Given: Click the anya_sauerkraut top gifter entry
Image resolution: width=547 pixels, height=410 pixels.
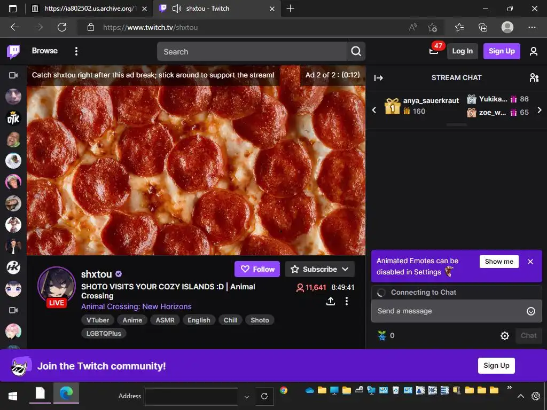Looking at the screenshot, I should [x=421, y=106].
